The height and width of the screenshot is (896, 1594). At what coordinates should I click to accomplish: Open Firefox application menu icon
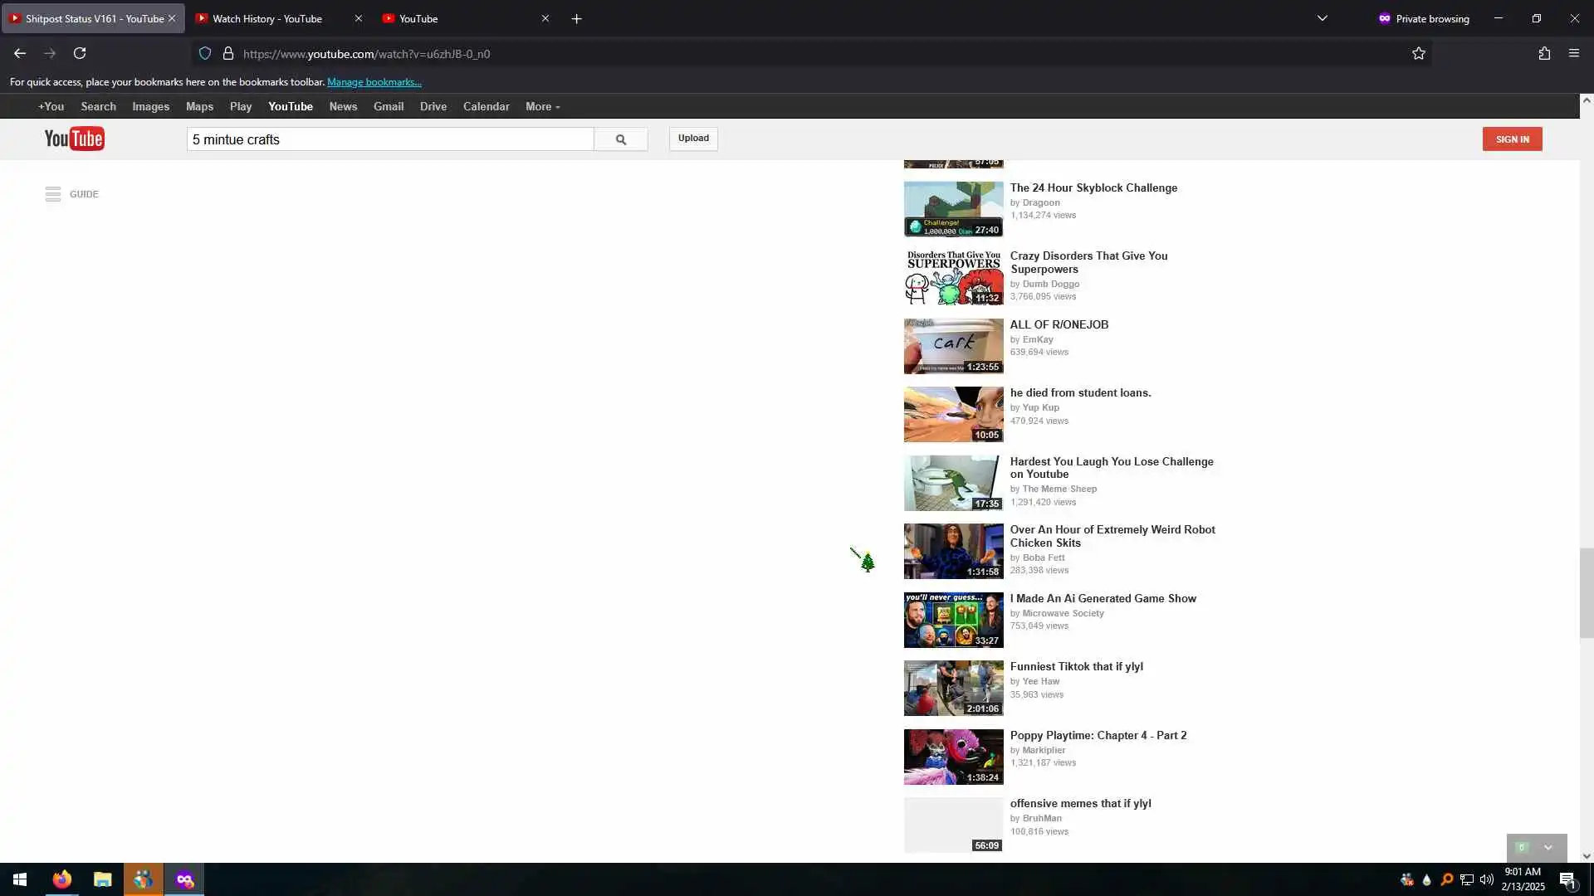point(1573,53)
